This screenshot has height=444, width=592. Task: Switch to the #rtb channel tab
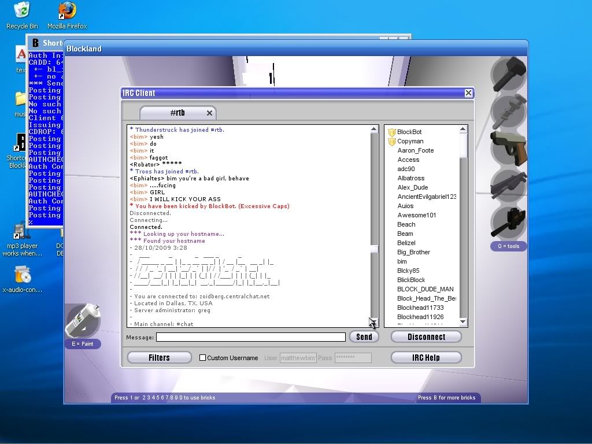(177, 113)
